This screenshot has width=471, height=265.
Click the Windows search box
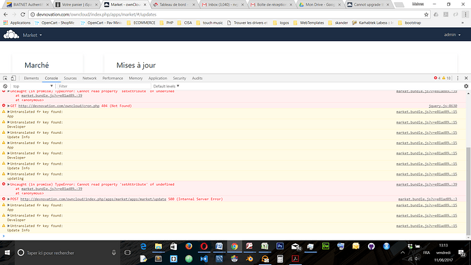tap(67, 253)
